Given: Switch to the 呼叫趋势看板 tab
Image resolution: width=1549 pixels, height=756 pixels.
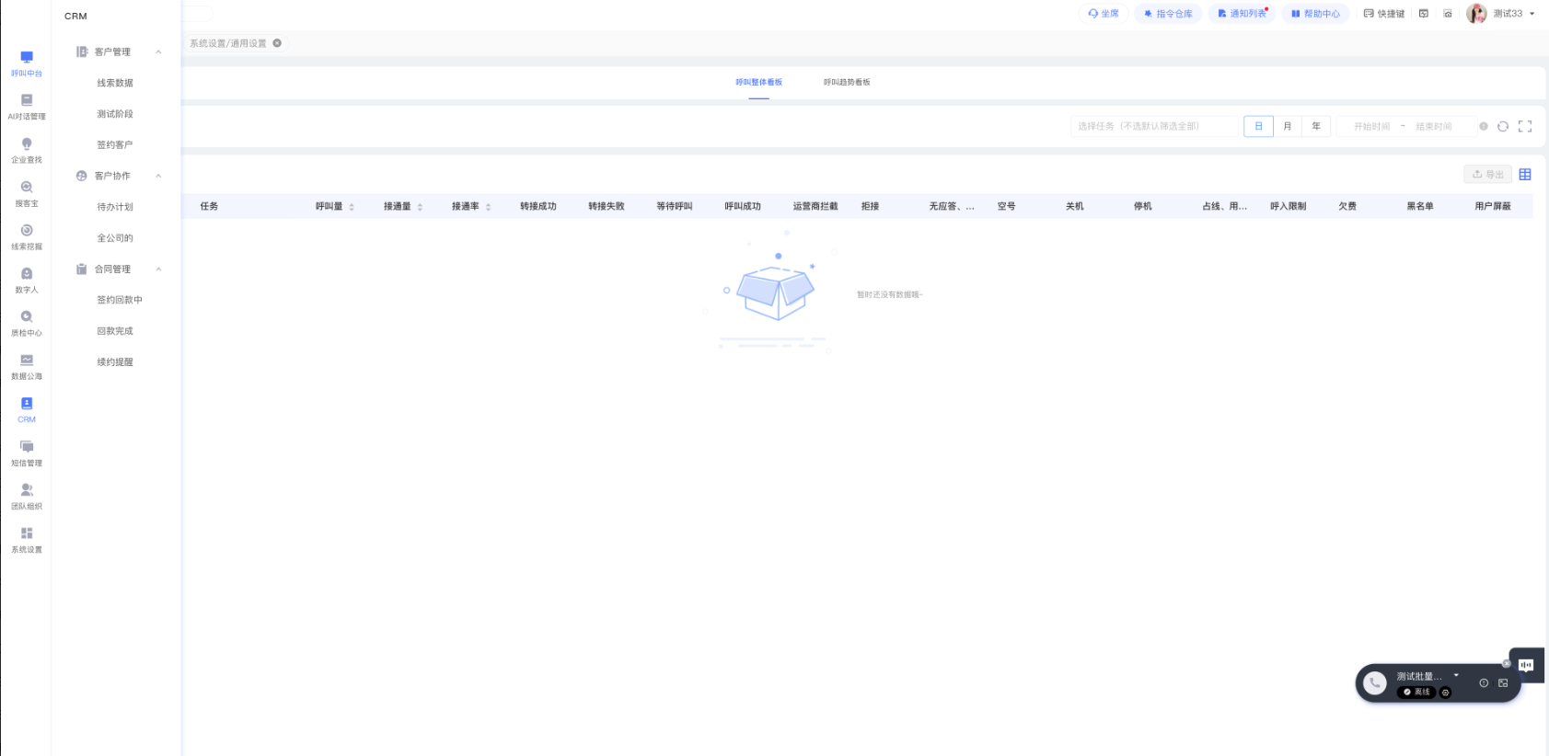Looking at the screenshot, I should (x=847, y=83).
